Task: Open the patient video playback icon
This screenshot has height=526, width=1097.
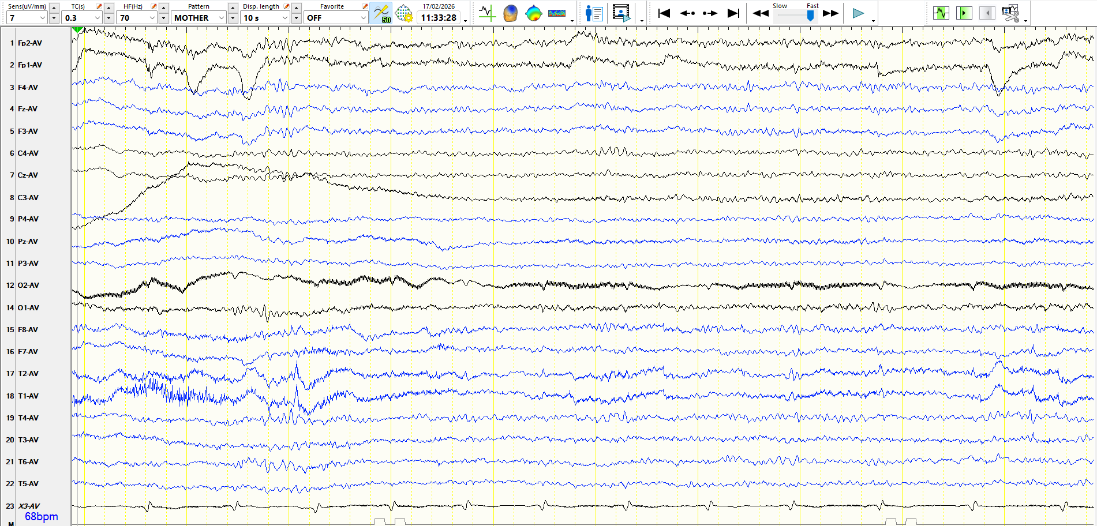Action: tap(621, 13)
